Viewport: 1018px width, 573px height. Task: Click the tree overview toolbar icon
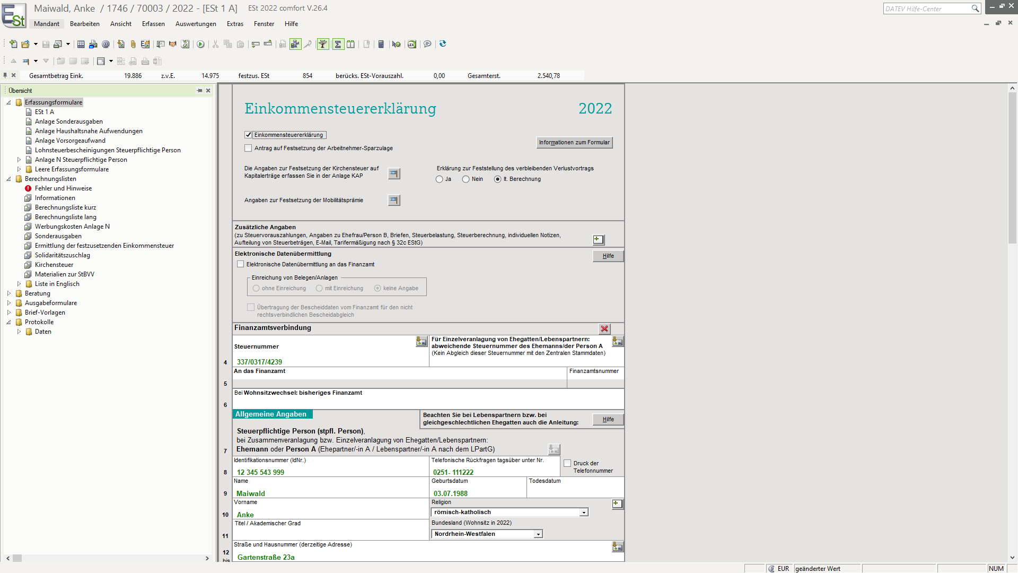point(323,44)
